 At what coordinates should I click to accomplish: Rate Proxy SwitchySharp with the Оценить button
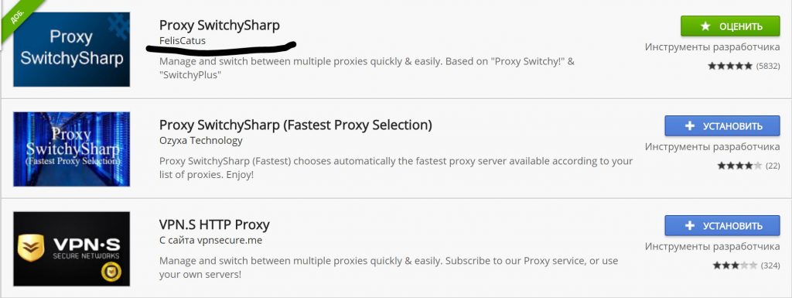[x=730, y=26]
